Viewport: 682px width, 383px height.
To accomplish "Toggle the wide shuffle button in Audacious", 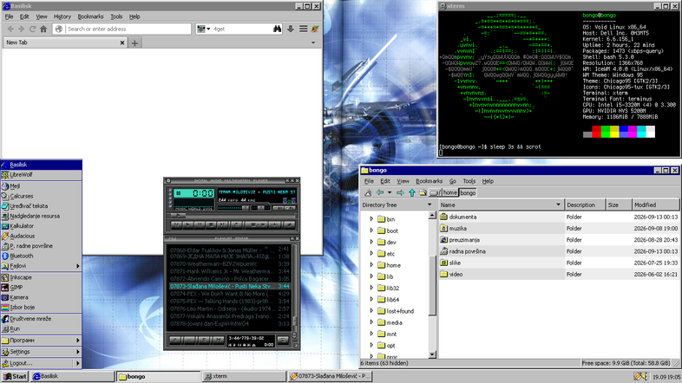I will pos(256,225).
